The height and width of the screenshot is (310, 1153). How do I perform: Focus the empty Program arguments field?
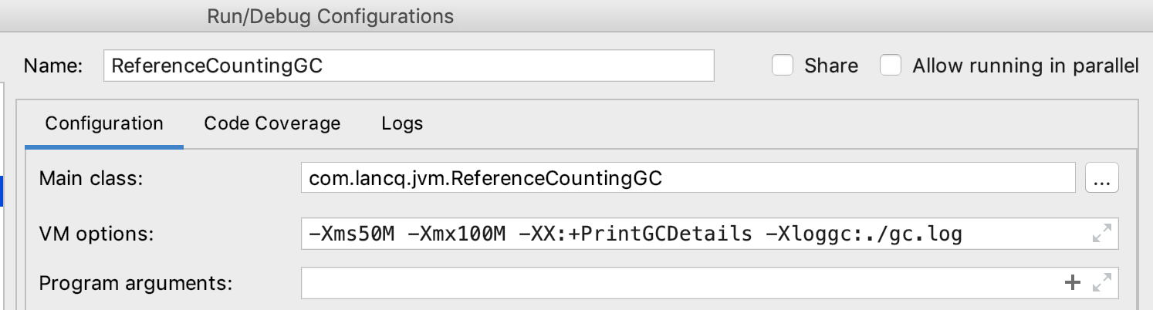click(679, 283)
